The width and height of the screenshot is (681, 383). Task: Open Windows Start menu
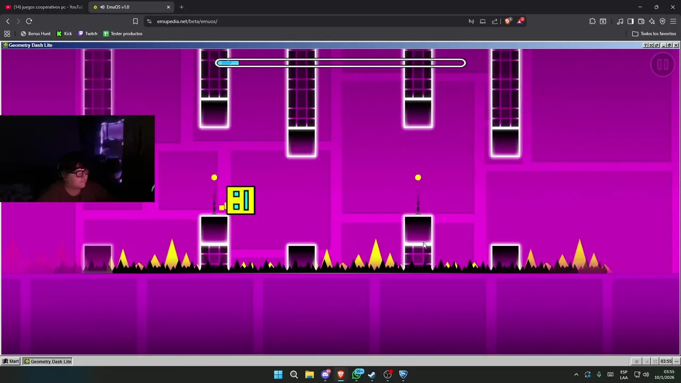[x=278, y=374]
